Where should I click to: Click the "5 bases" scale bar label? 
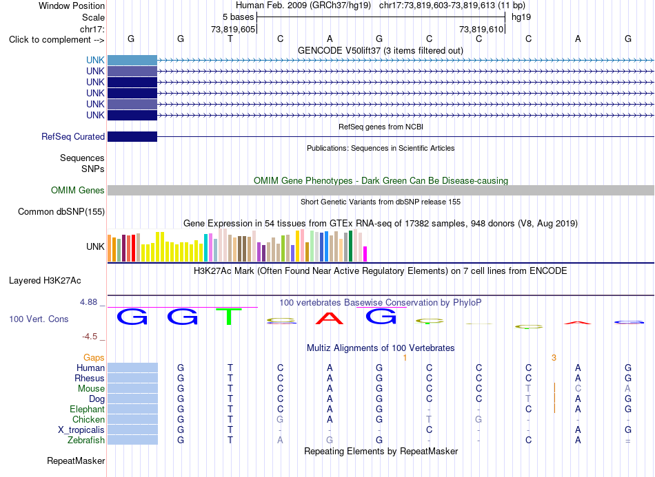(238, 17)
